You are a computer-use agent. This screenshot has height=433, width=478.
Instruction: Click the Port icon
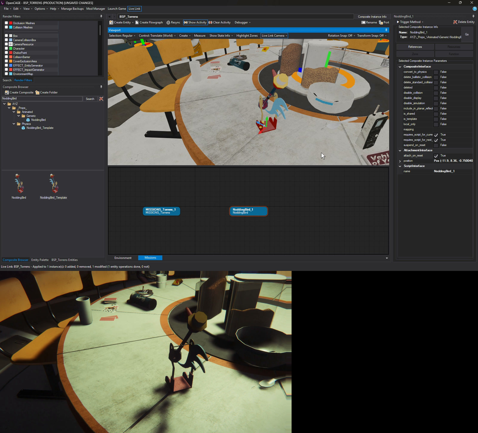coord(381,22)
